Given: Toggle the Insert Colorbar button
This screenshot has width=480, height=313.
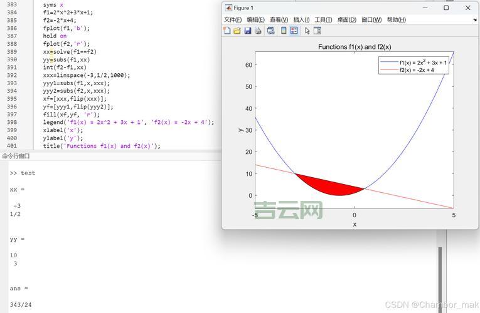Looking at the screenshot, I should pyautogui.click(x=284, y=31).
